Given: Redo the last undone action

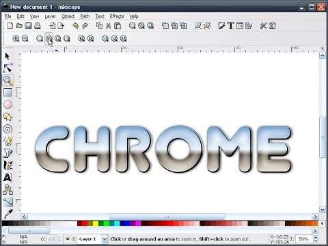Looking at the screenshot, I should [x=85, y=25].
